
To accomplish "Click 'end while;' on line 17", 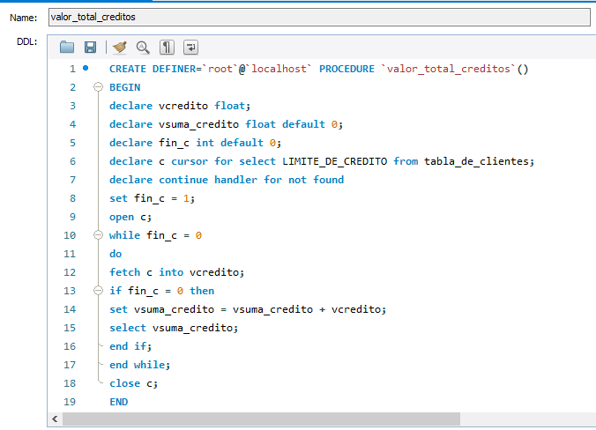I will click(x=139, y=365).
